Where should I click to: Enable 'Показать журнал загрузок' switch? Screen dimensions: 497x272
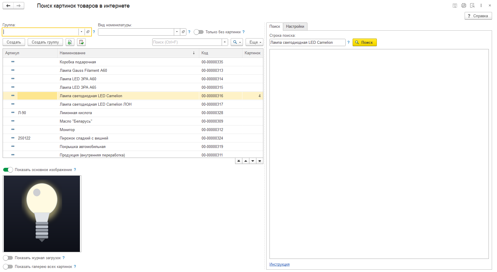click(x=8, y=258)
